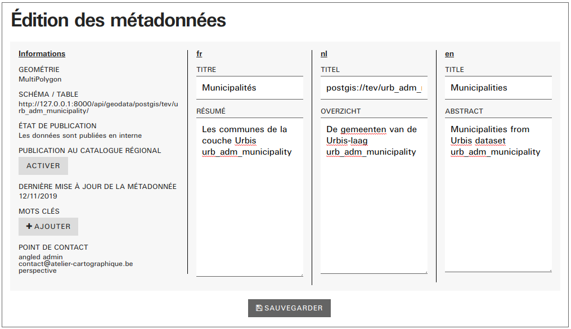Save the metadata with the Sauvegarder button

[x=289, y=308]
